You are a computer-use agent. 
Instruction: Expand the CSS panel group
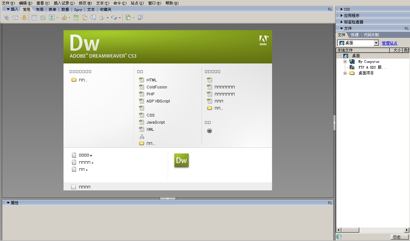(342, 9)
